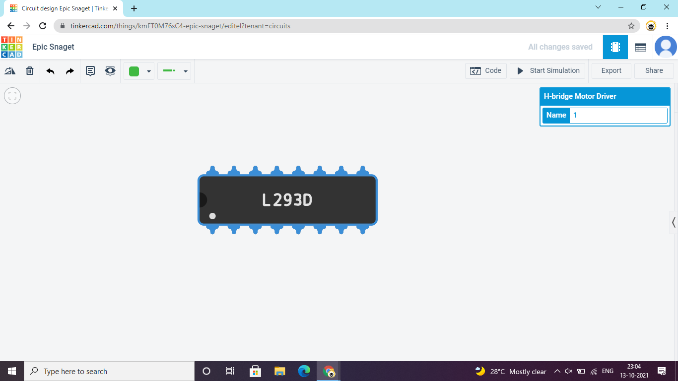Open the Tinkercad logo home

click(x=12, y=47)
